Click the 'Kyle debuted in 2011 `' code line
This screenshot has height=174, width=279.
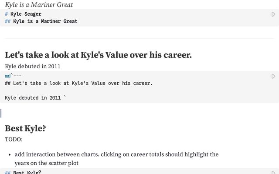click(x=35, y=98)
